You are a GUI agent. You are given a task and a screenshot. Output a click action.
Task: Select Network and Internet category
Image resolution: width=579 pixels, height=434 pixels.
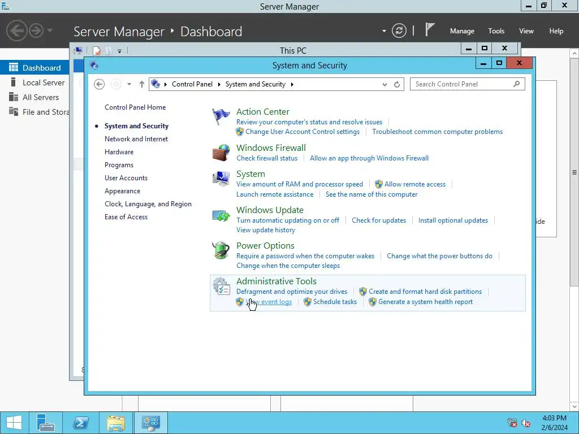click(136, 139)
